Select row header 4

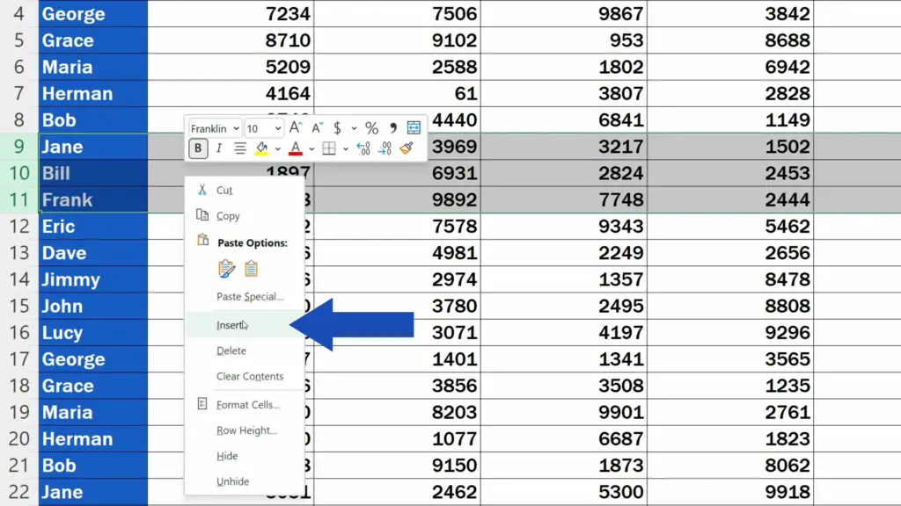pos(19,13)
